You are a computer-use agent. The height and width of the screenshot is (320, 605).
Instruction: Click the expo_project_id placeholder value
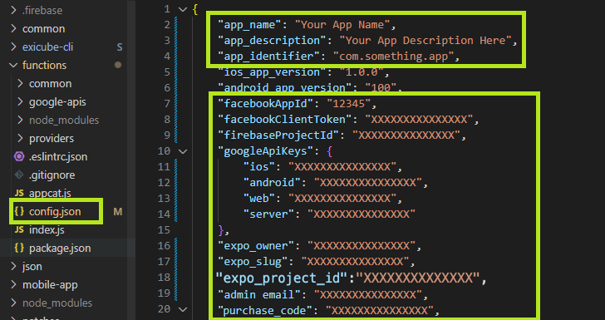pyautogui.click(x=417, y=278)
